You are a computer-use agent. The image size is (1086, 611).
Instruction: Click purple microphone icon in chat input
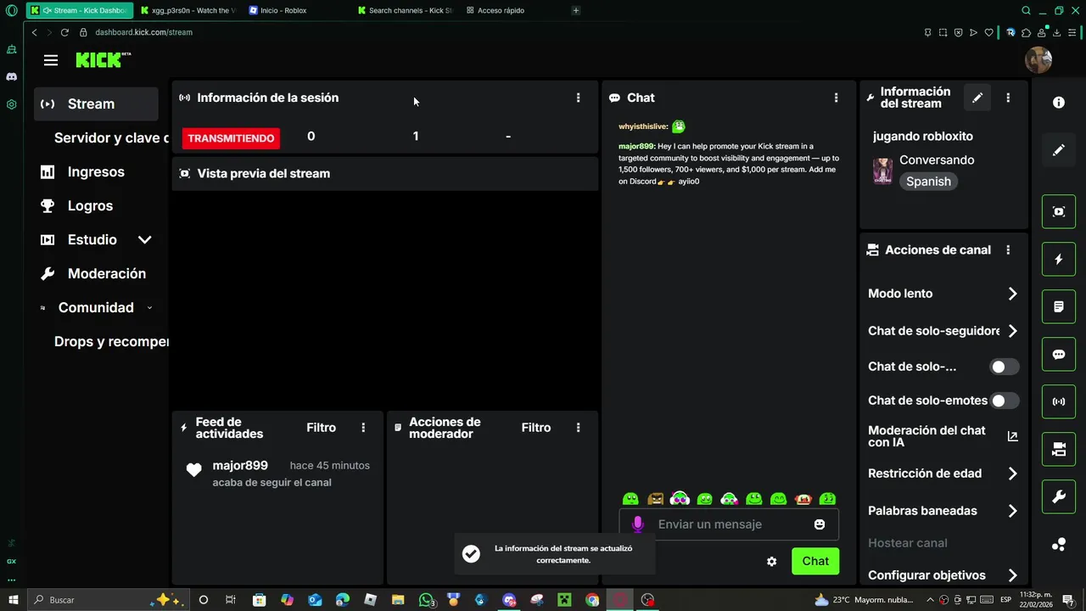coord(638,524)
